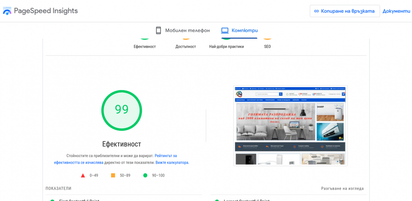Click the PageSpeed Insights title text
This screenshot has height=201, width=412.
[x=46, y=11]
